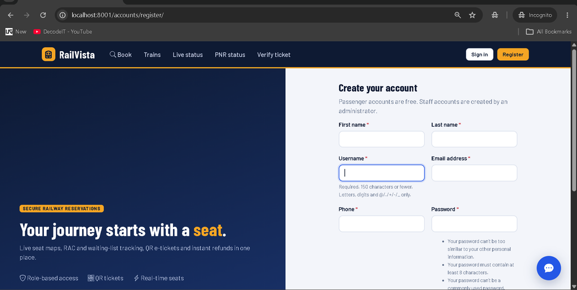Click the browser forward arrow
The width and height of the screenshot is (577, 290).
point(26,15)
